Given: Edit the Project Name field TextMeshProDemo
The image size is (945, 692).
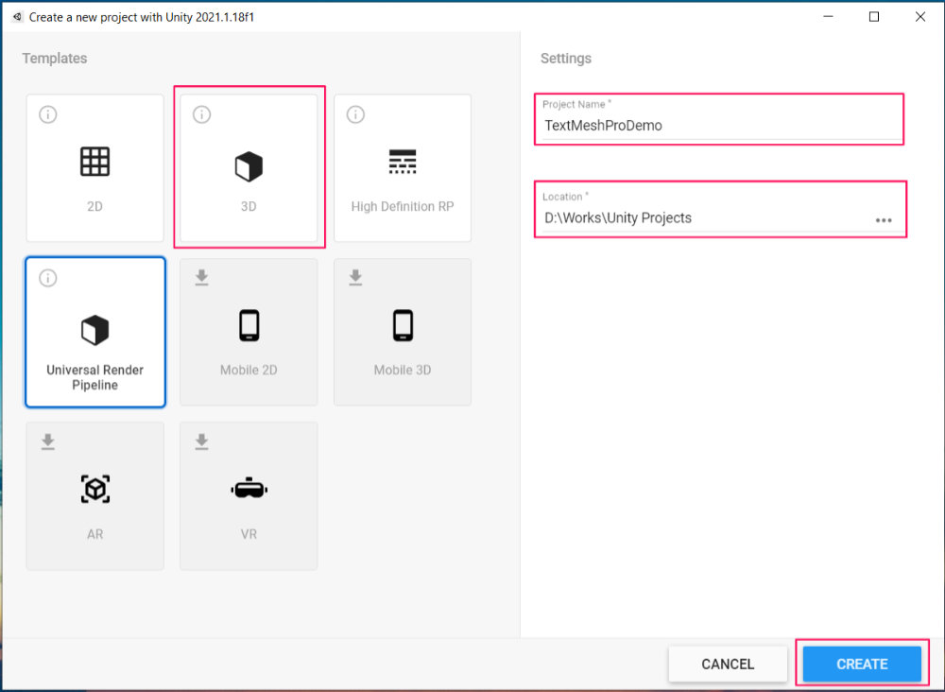Looking at the screenshot, I should 721,126.
